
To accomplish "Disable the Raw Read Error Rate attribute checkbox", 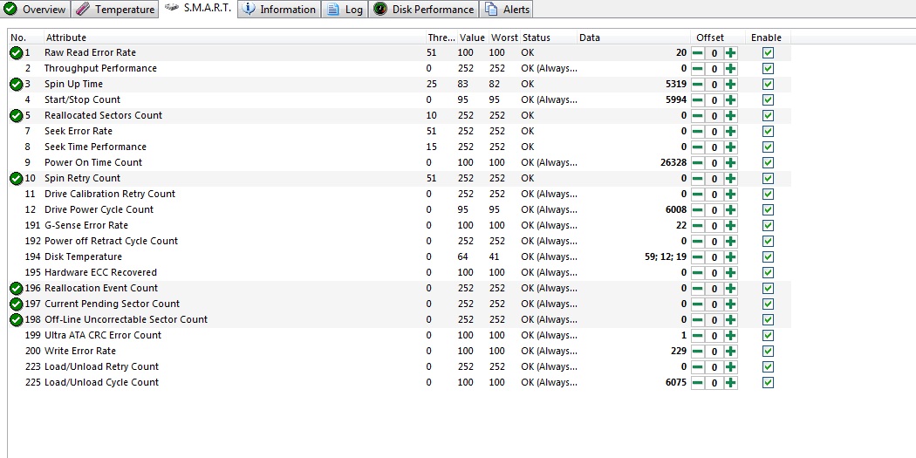I will pyautogui.click(x=769, y=52).
